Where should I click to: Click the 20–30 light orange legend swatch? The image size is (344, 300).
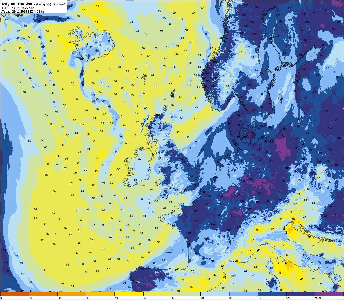point(72,294)
